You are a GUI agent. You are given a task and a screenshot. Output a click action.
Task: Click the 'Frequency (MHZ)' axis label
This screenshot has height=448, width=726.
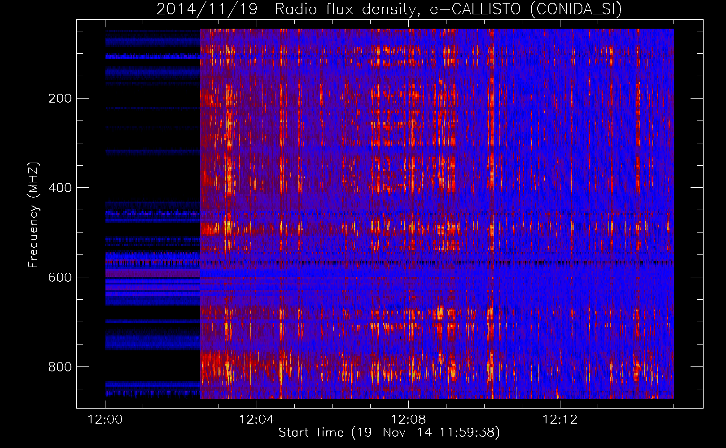(x=34, y=215)
